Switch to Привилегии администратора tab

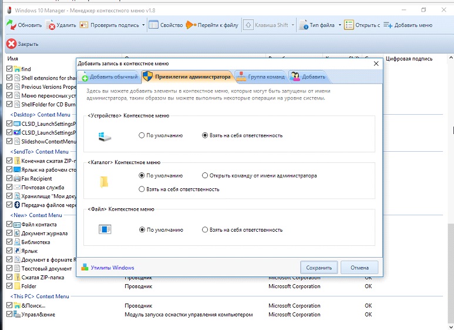pos(188,77)
